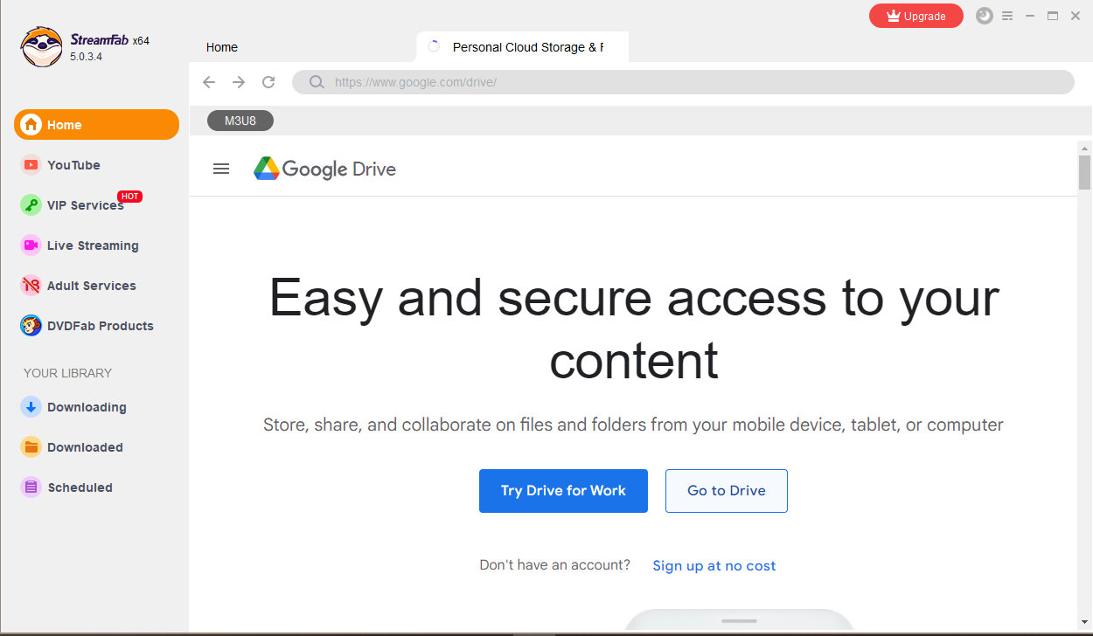Viewport: 1093px width, 636px height.
Task: Open Google Drive page hamburger menu
Action: click(x=221, y=169)
